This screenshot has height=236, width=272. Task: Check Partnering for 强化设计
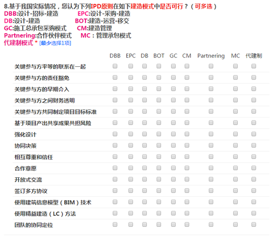pyautogui.click(x=211, y=134)
